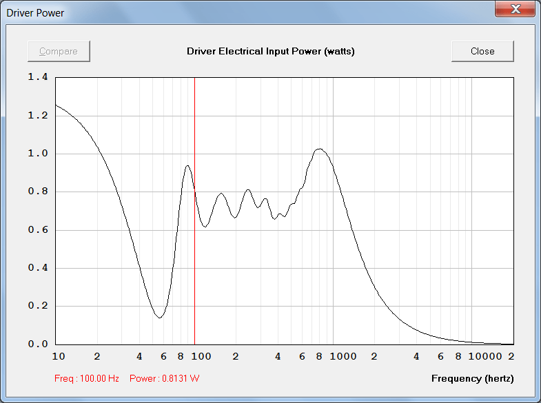Screen dimensions: 541x403
Task: Click the Close button
Action: pyautogui.click(x=482, y=52)
